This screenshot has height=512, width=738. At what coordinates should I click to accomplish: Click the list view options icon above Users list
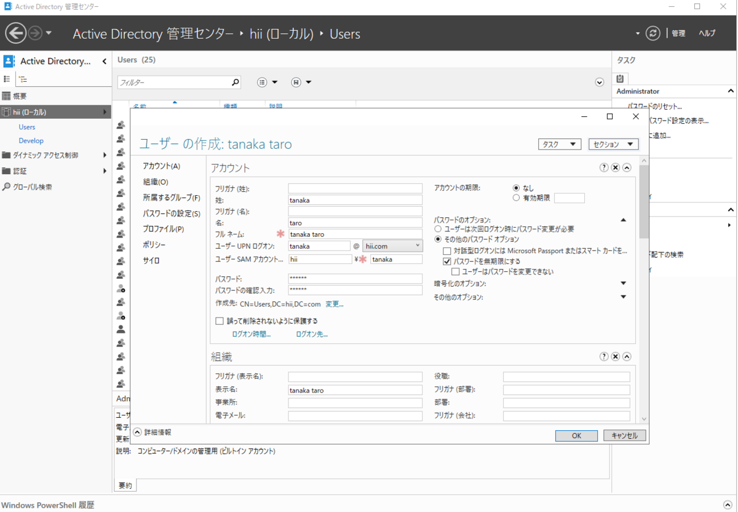point(261,81)
